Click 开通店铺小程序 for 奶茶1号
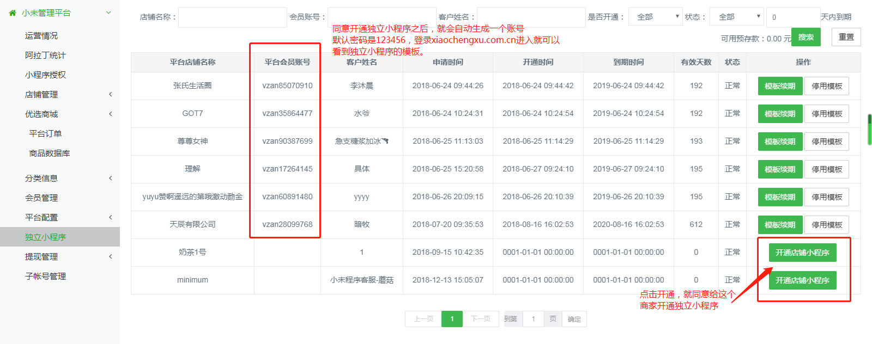872x344 pixels. coord(802,253)
